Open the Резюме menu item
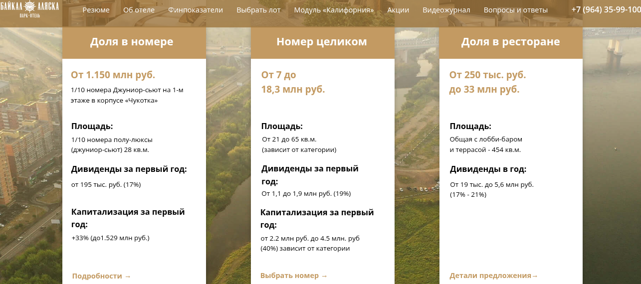 click(96, 10)
